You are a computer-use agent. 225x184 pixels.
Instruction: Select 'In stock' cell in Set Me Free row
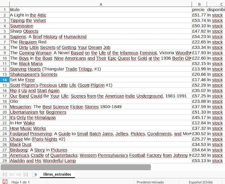[216, 80]
